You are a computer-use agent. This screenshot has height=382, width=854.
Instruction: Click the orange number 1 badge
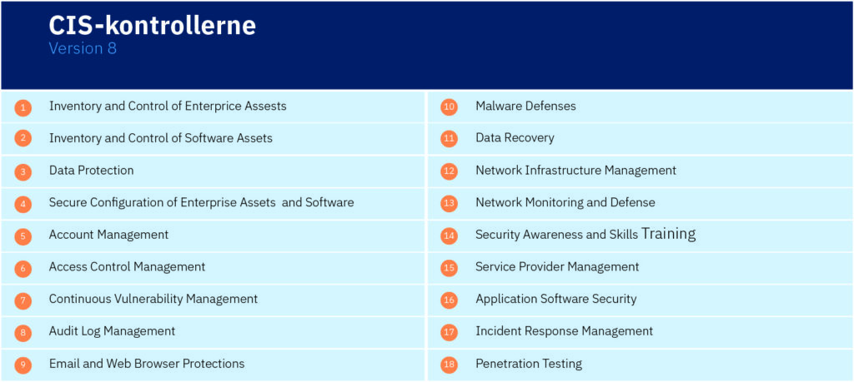click(x=23, y=107)
